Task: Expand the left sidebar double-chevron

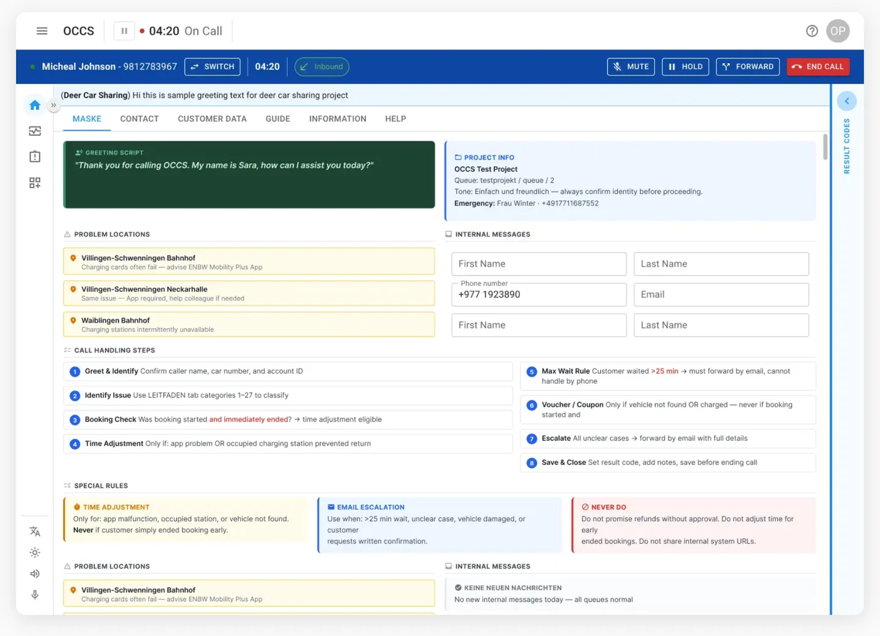Action: 54,105
